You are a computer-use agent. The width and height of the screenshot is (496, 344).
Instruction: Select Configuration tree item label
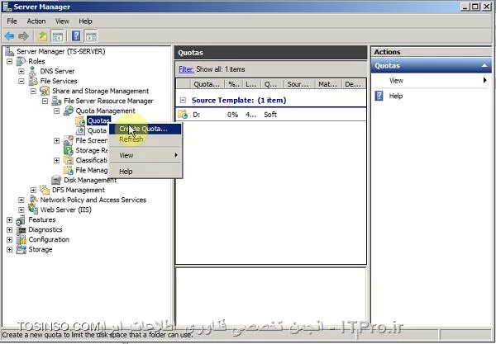pos(49,239)
